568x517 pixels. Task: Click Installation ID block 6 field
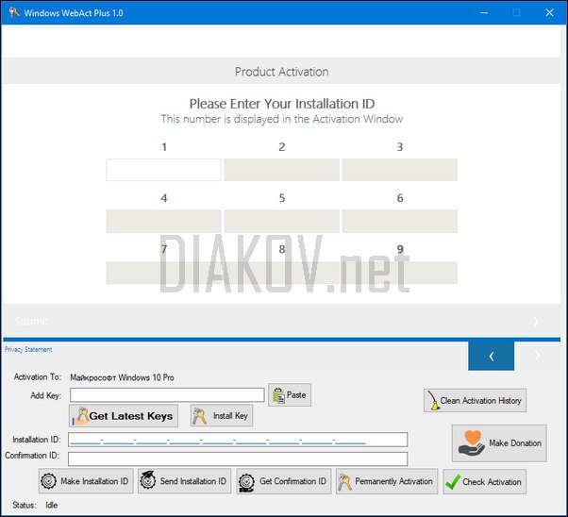pyautogui.click(x=400, y=222)
